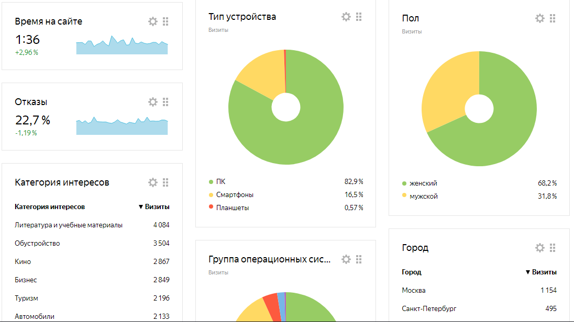Open settings gear on Время на сайте widget

[x=152, y=21]
